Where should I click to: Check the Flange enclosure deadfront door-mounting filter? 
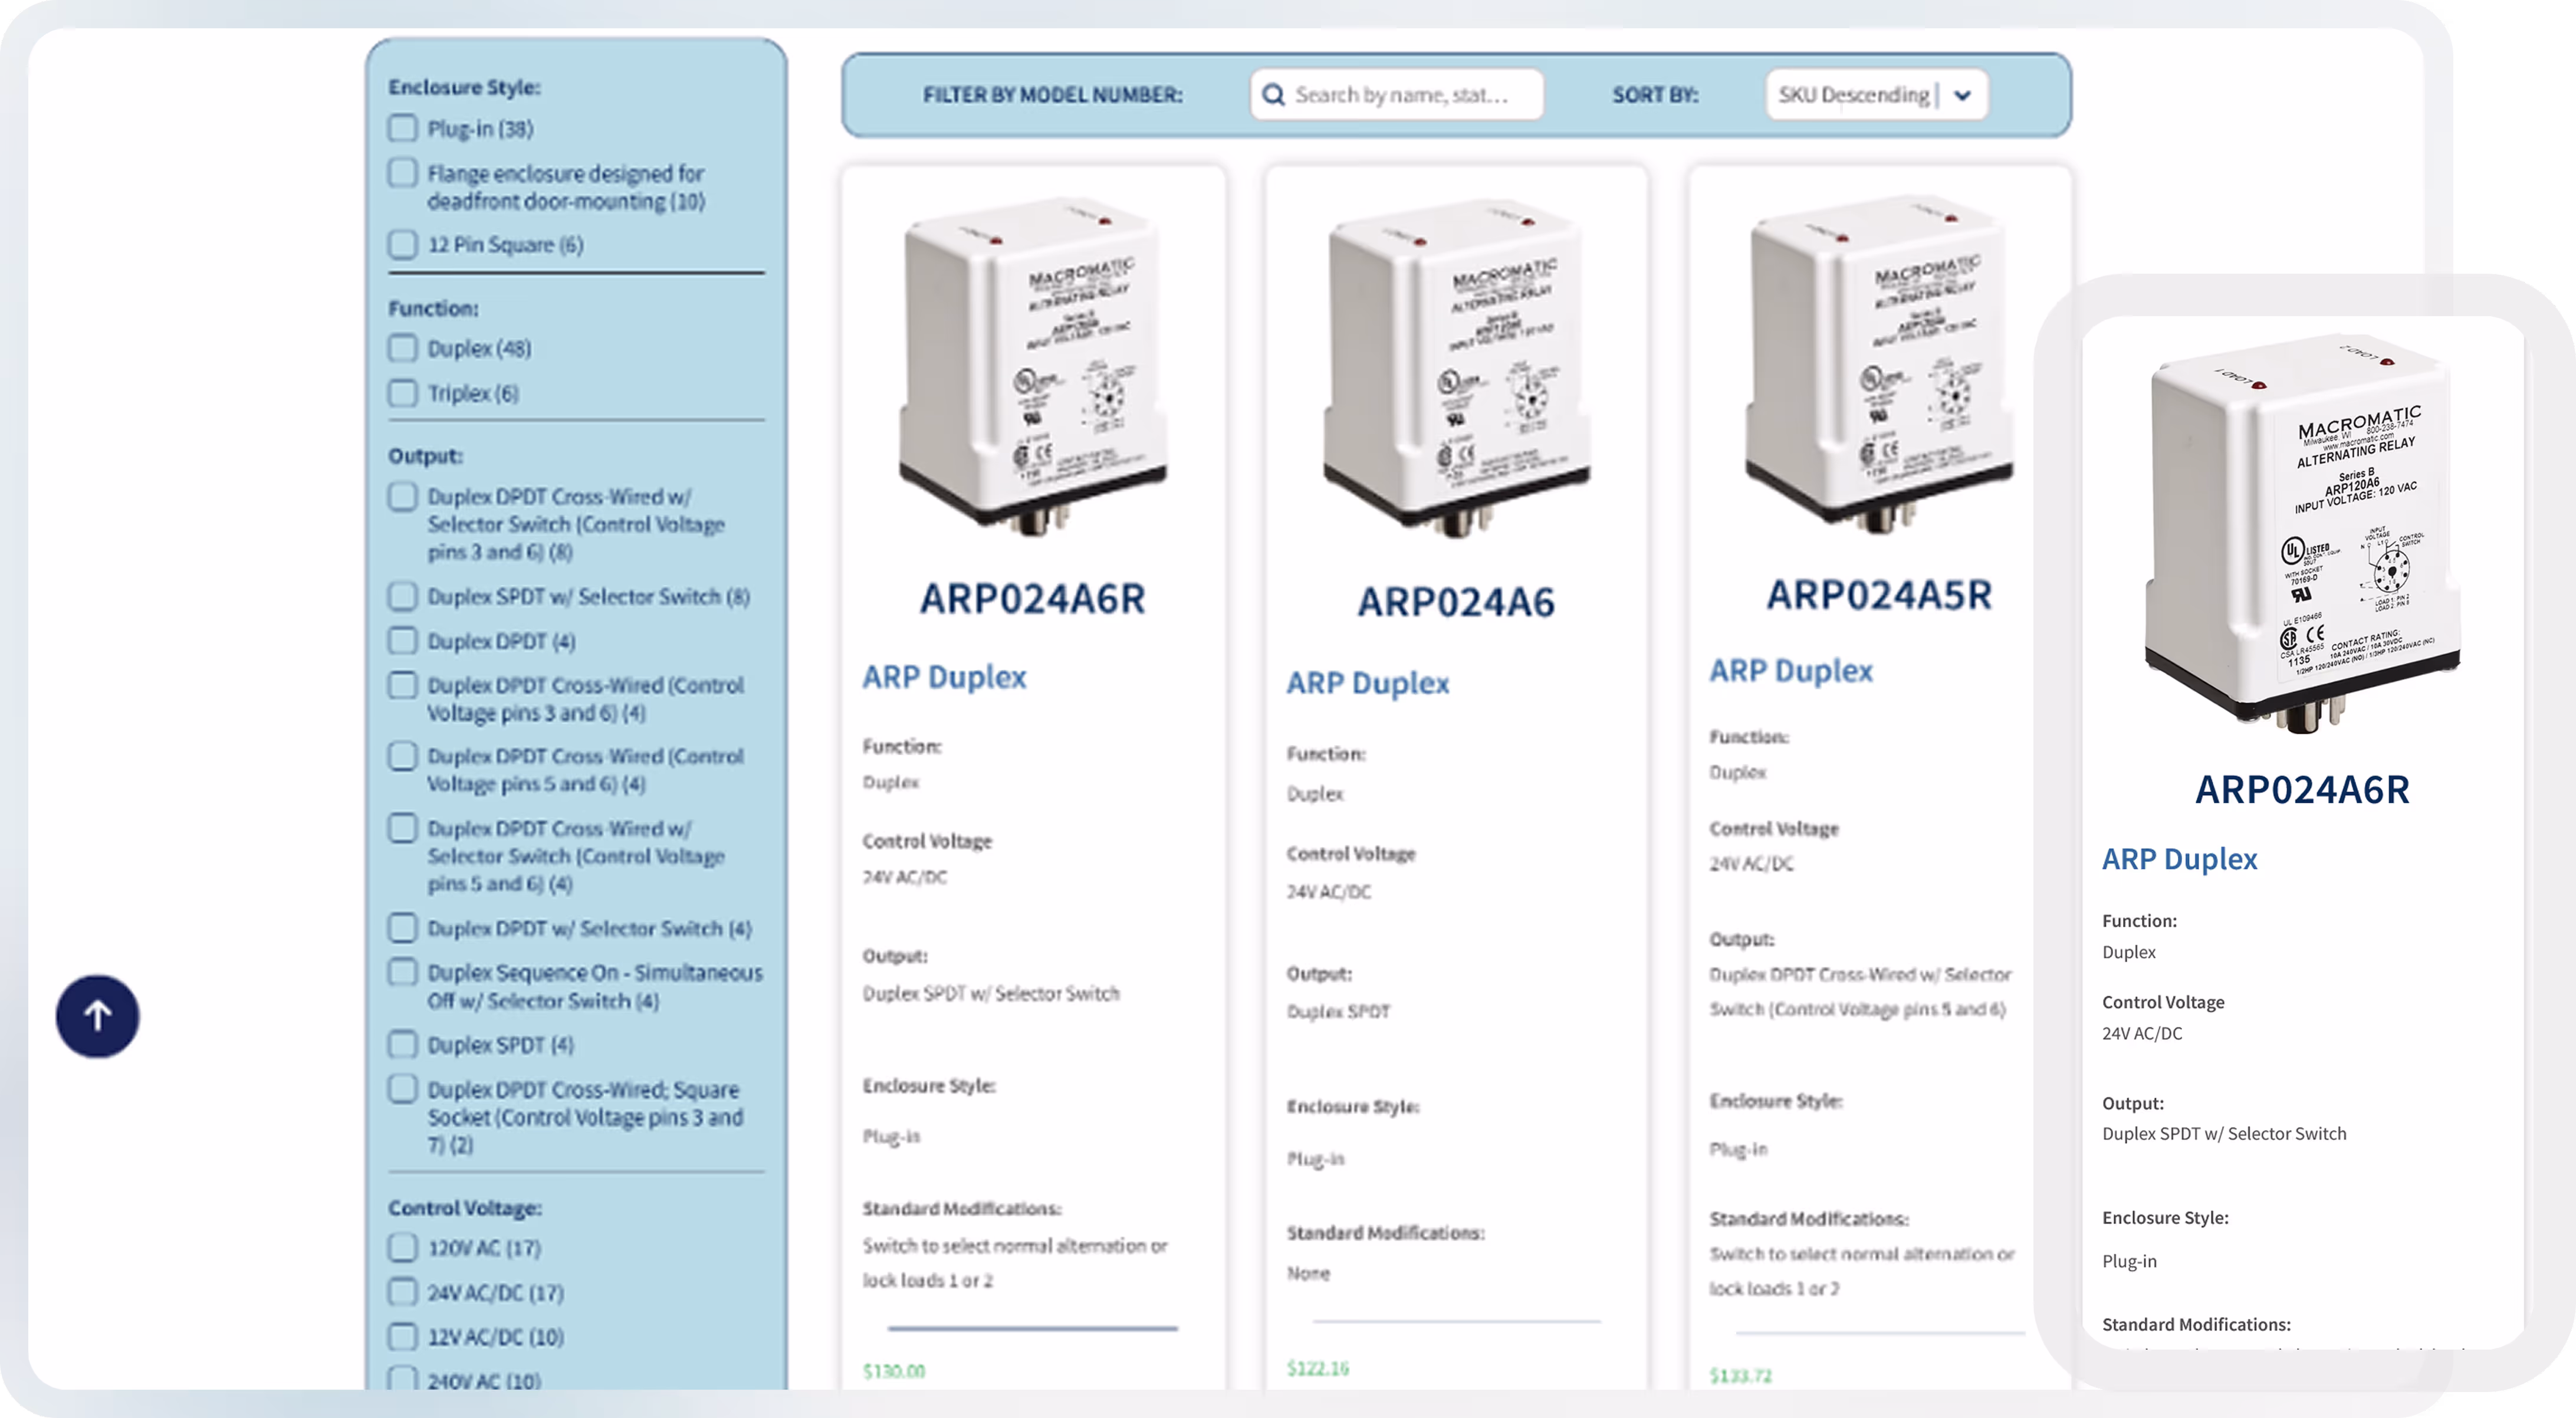pyautogui.click(x=402, y=173)
